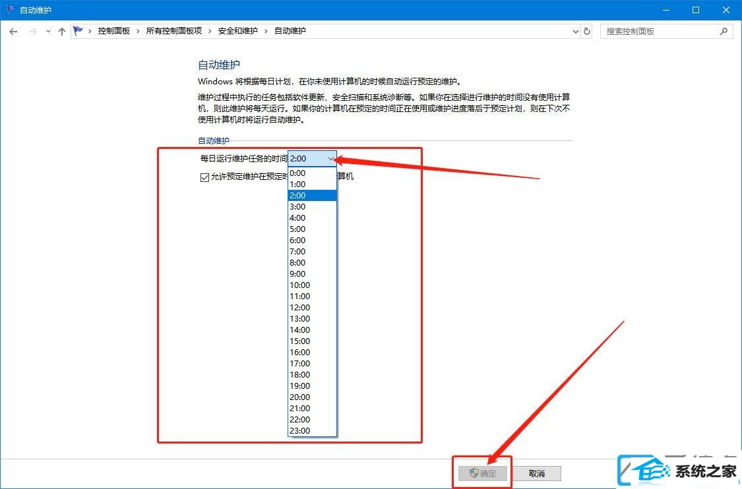Open 所有控制面板项 breadcrumb
Image resolution: width=742 pixels, height=489 pixels.
pyautogui.click(x=173, y=31)
